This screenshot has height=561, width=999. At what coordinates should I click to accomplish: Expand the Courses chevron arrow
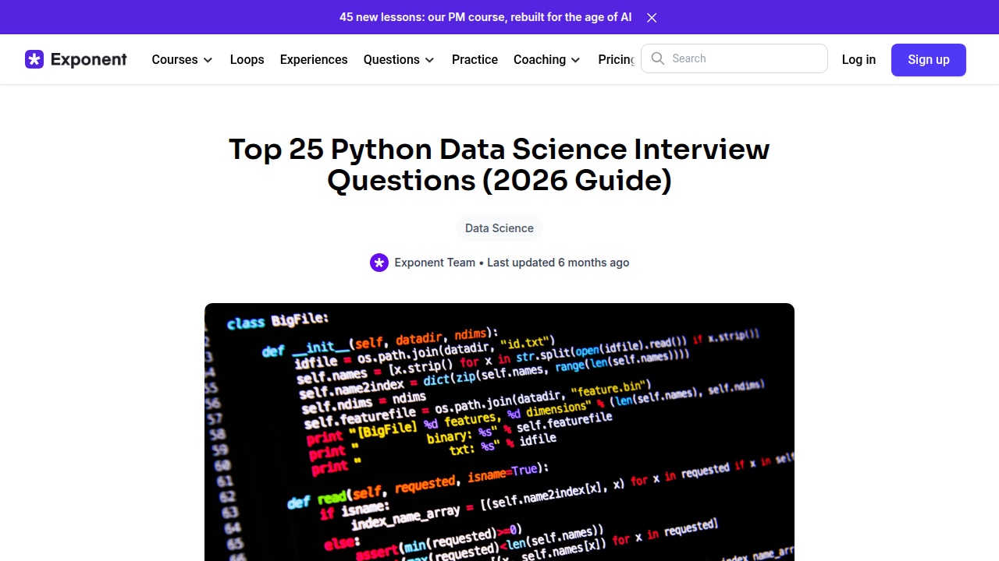pos(208,60)
